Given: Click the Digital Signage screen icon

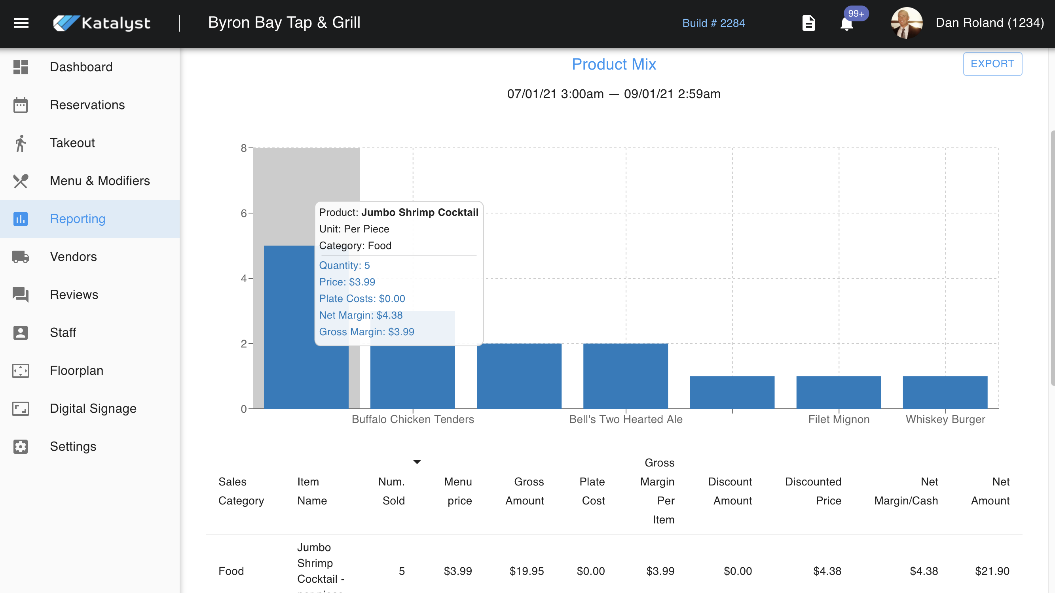Looking at the screenshot, I should point(21,409).
